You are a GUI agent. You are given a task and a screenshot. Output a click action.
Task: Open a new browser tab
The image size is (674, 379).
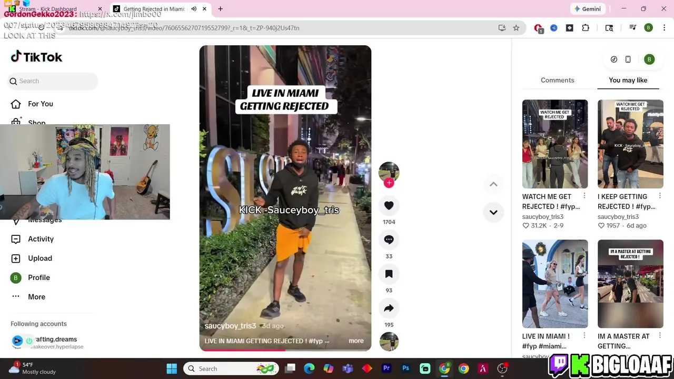[220, 9]
